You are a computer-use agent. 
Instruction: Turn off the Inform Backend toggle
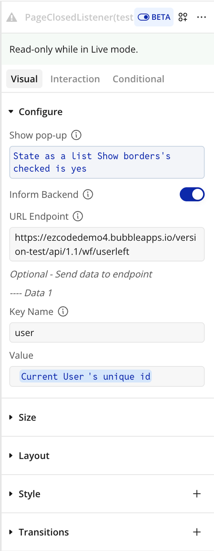pos(192,195)
